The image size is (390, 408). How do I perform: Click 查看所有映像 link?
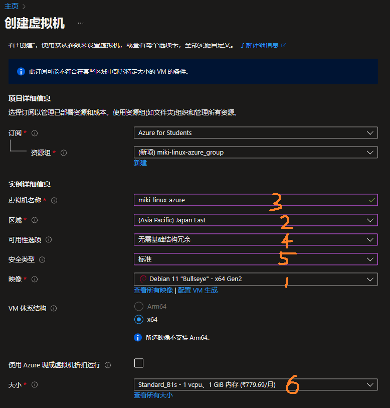pyautogui.click(x=153, y=290)
